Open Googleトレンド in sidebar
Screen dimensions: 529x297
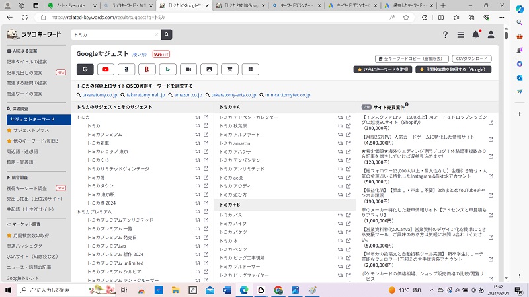22,278
